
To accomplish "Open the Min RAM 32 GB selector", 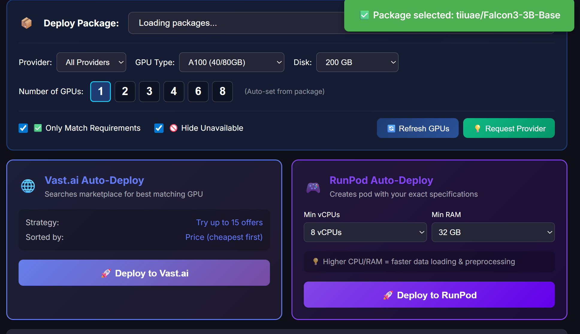I will [x=493, y=232].
